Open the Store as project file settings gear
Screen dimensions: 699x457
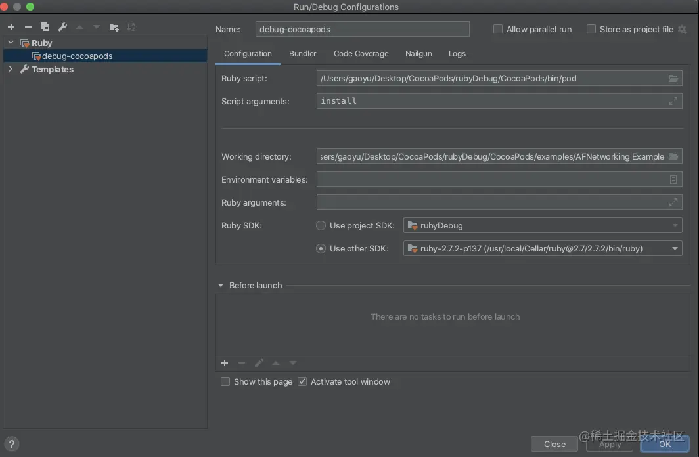(x=682, y=29)
